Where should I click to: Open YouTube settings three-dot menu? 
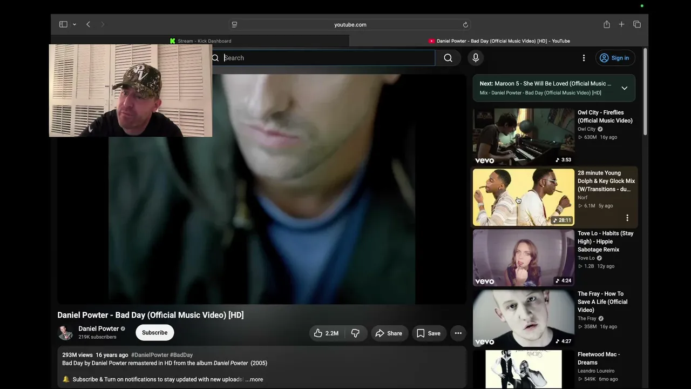pyautogui.click(x=584, y=58)
